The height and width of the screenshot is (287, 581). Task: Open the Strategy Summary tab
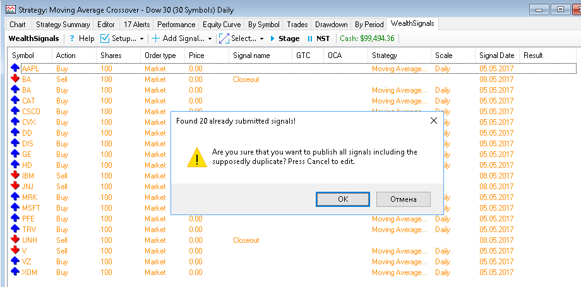click(63, 25)
